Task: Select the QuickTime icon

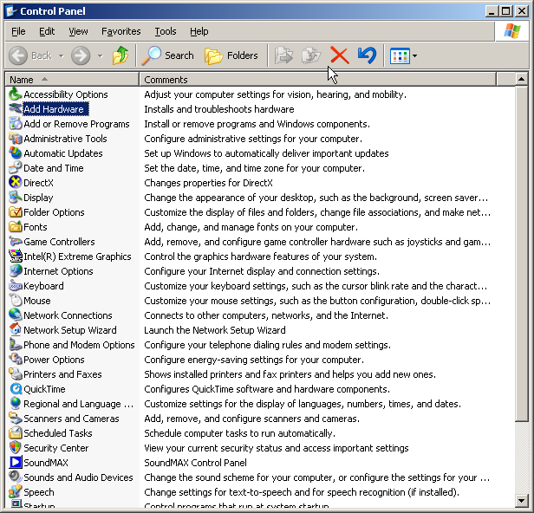Action: (15, 389)
